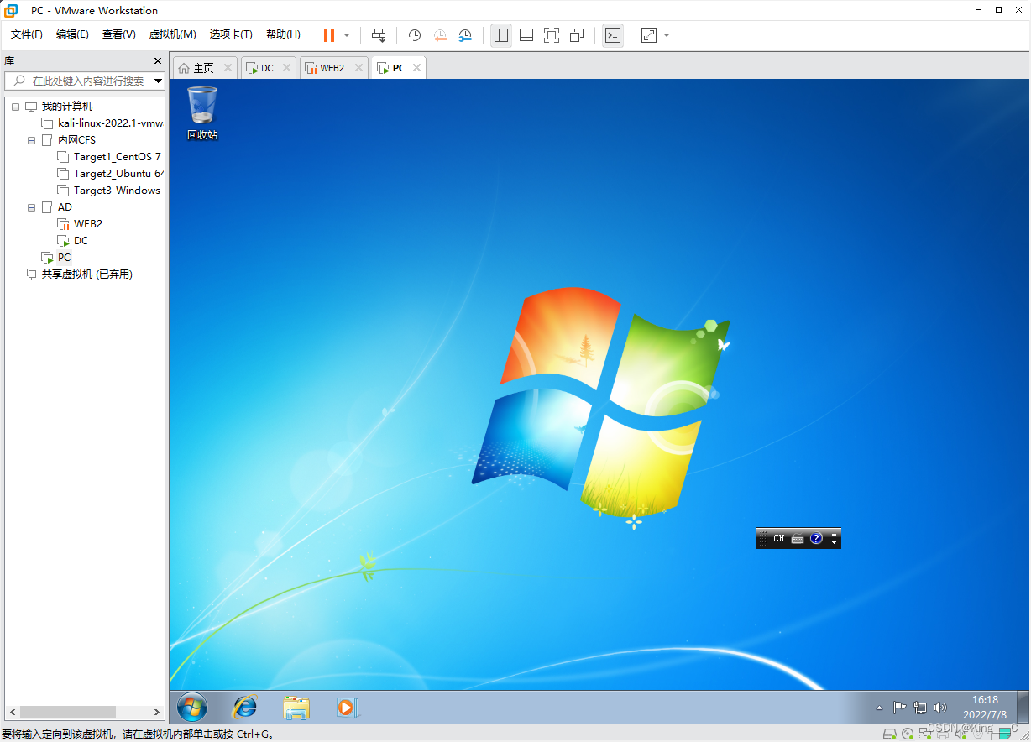Viewport: 1031px width, 742px height.
Task: Open the 文件(F) menu
Action: pyautogui.click(x=26, y=34)
